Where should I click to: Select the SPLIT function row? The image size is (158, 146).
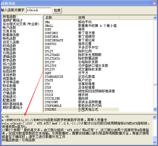(x=82, y=51)
